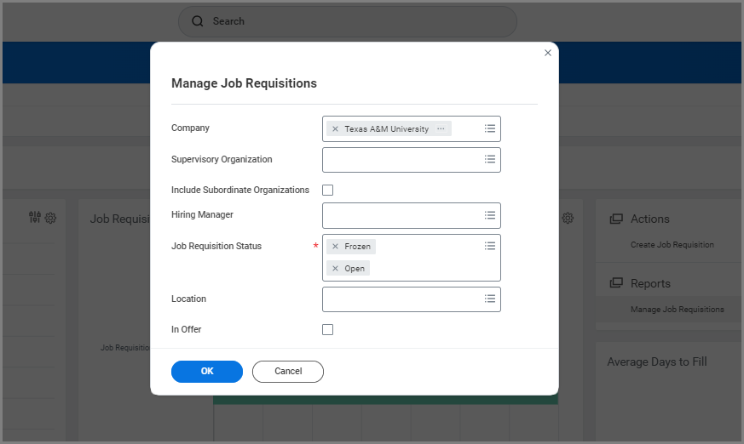The height and width of the screenshot is (444, 744).
Task: Click the Location field prompt list icon
Action: 490,299
